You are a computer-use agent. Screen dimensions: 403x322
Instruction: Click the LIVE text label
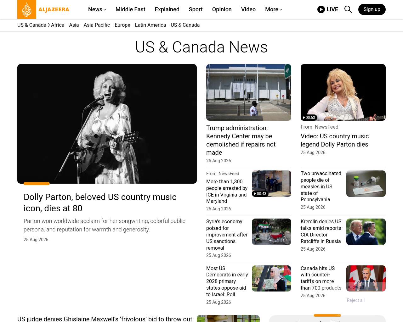[332, 9]
